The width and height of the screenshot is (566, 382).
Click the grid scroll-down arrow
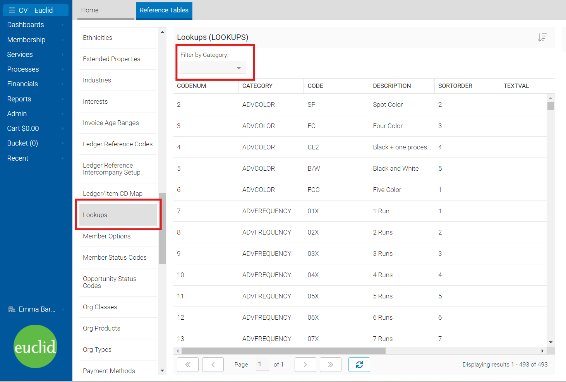click(x=551, y=343)
